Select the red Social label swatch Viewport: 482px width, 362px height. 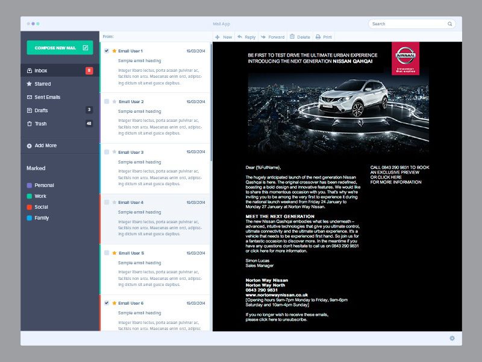29,207
